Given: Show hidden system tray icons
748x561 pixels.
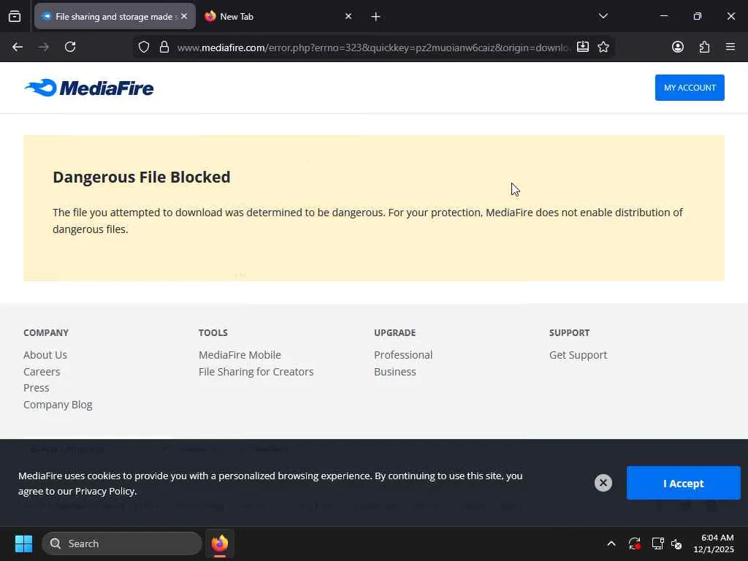Looking at the screenshot, I should 611,543.
